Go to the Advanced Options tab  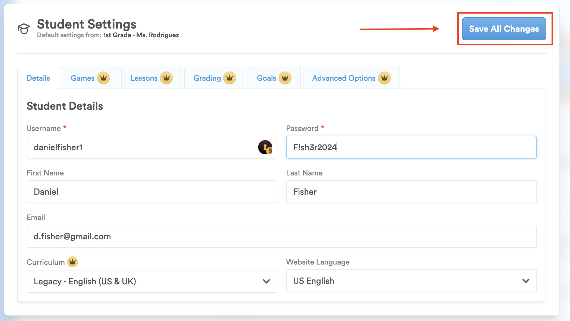click(x=344, y=78)
